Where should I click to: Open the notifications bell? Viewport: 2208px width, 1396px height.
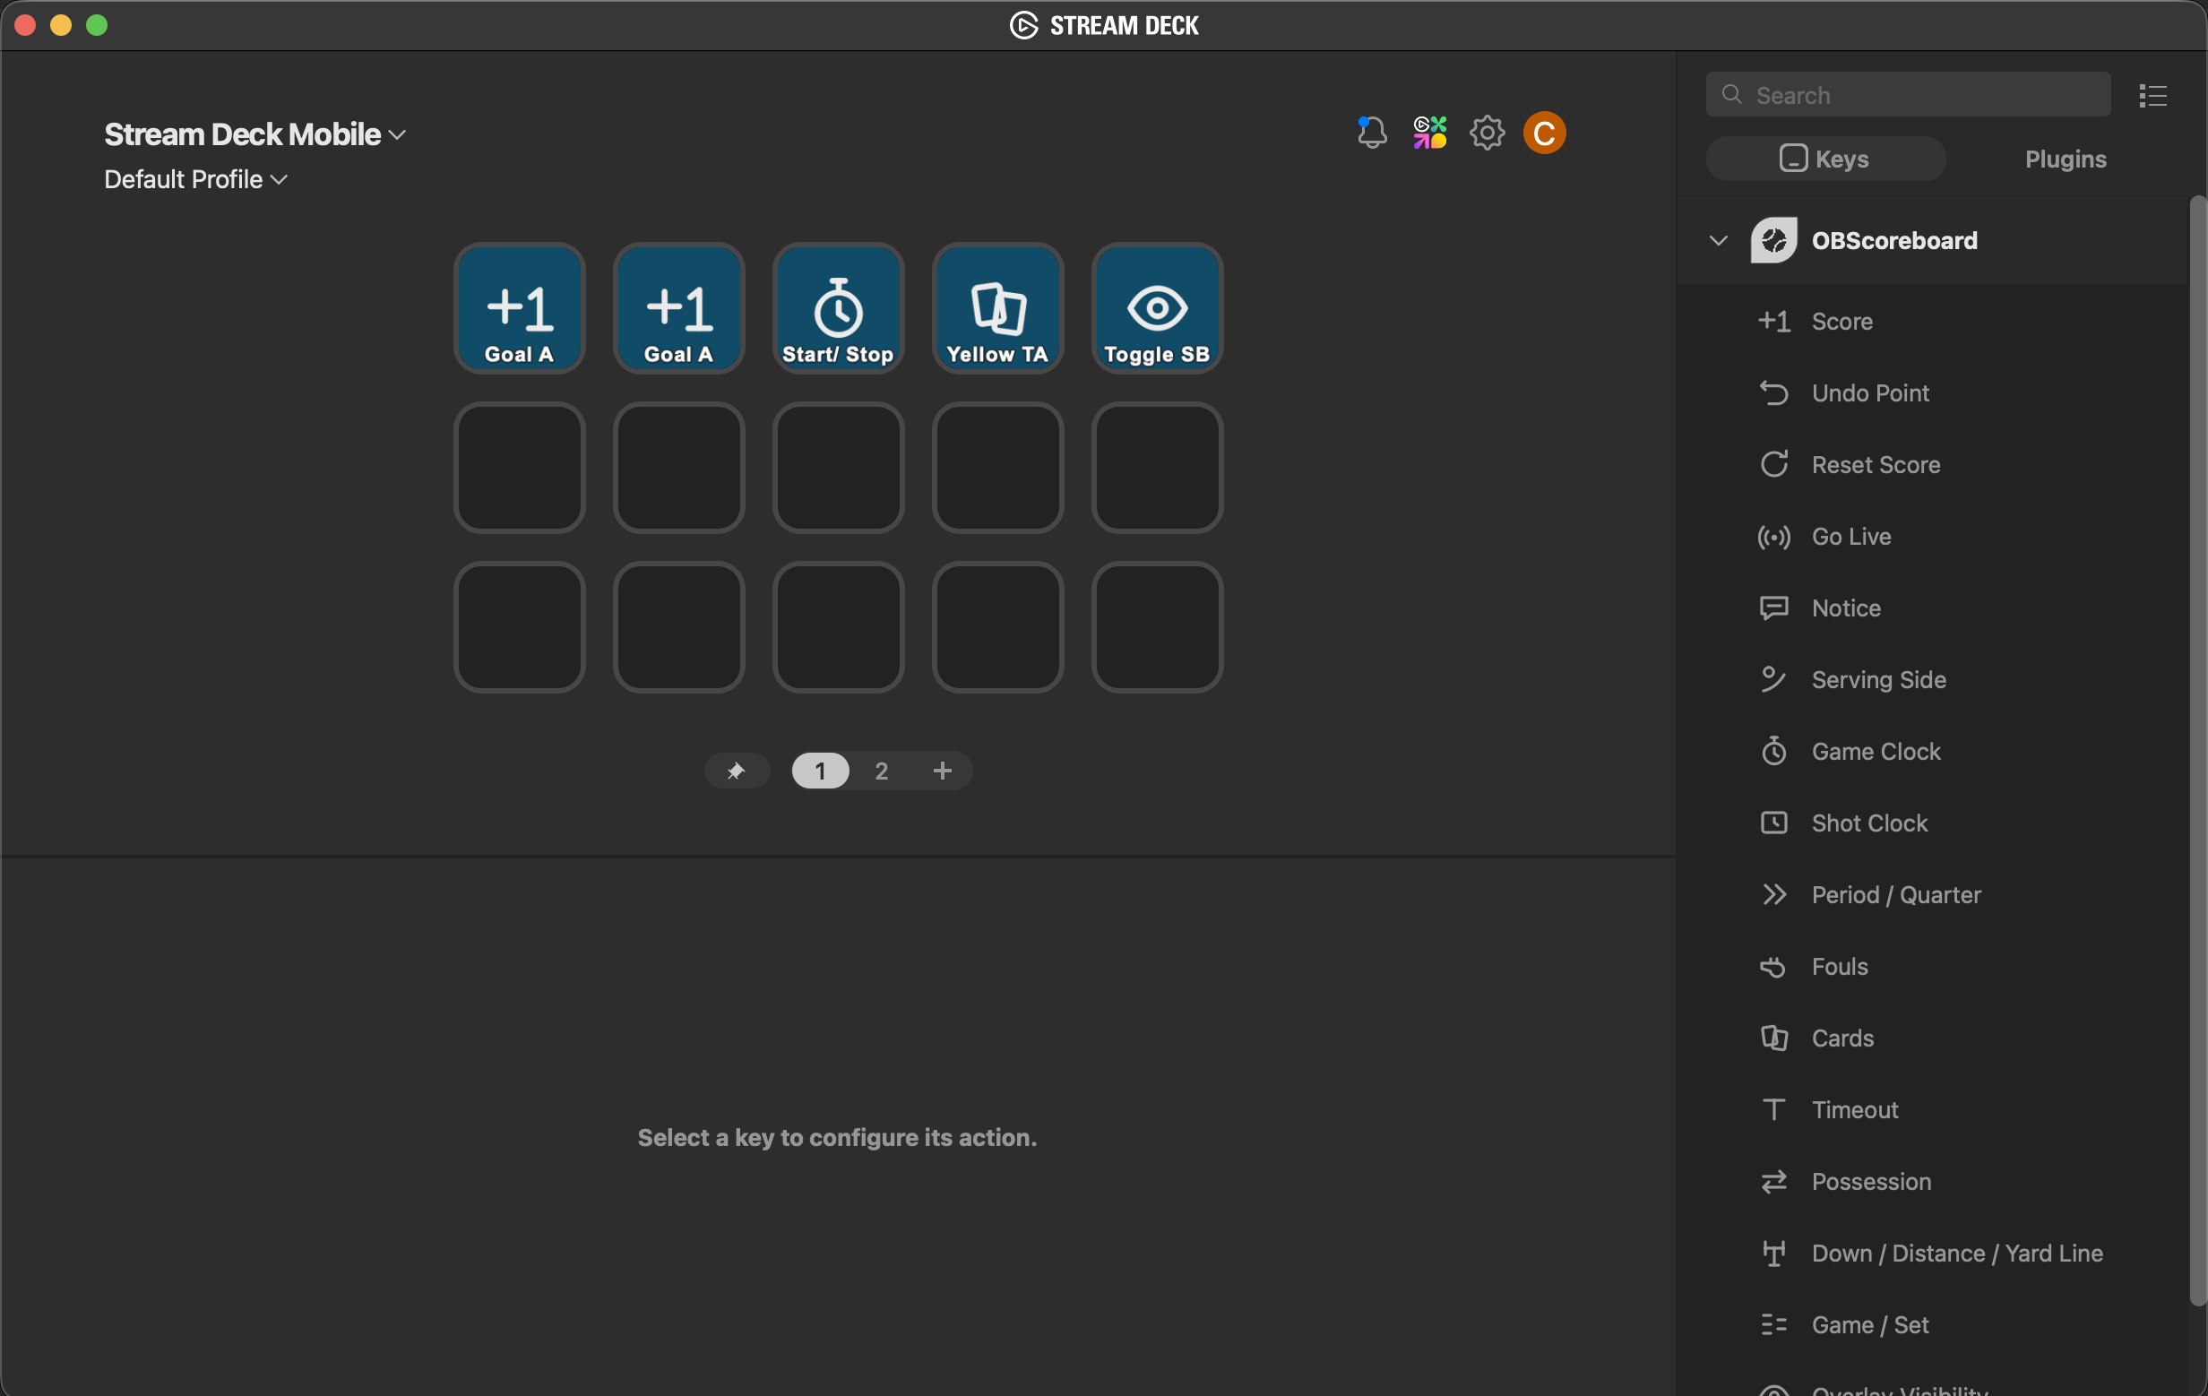pyautogui.click(x=1372, y=133)
